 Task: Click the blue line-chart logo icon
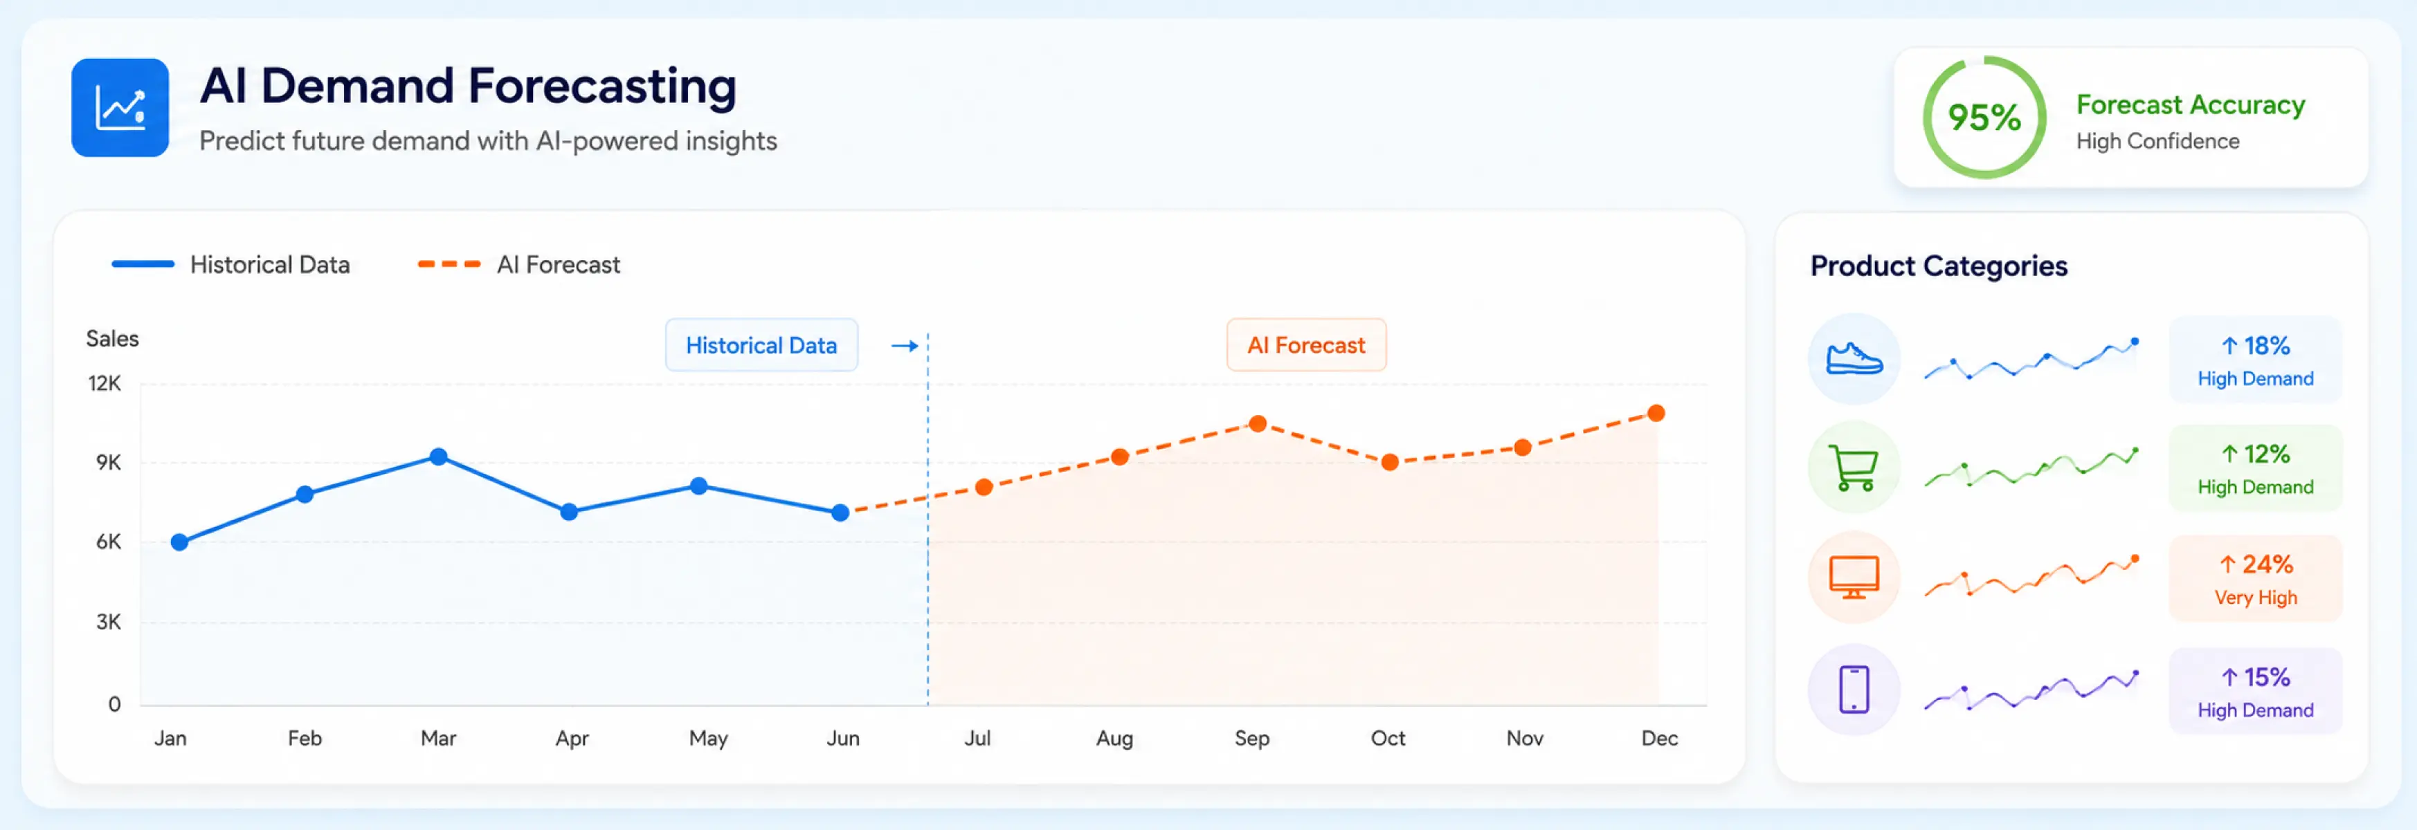tap(120, 108)
